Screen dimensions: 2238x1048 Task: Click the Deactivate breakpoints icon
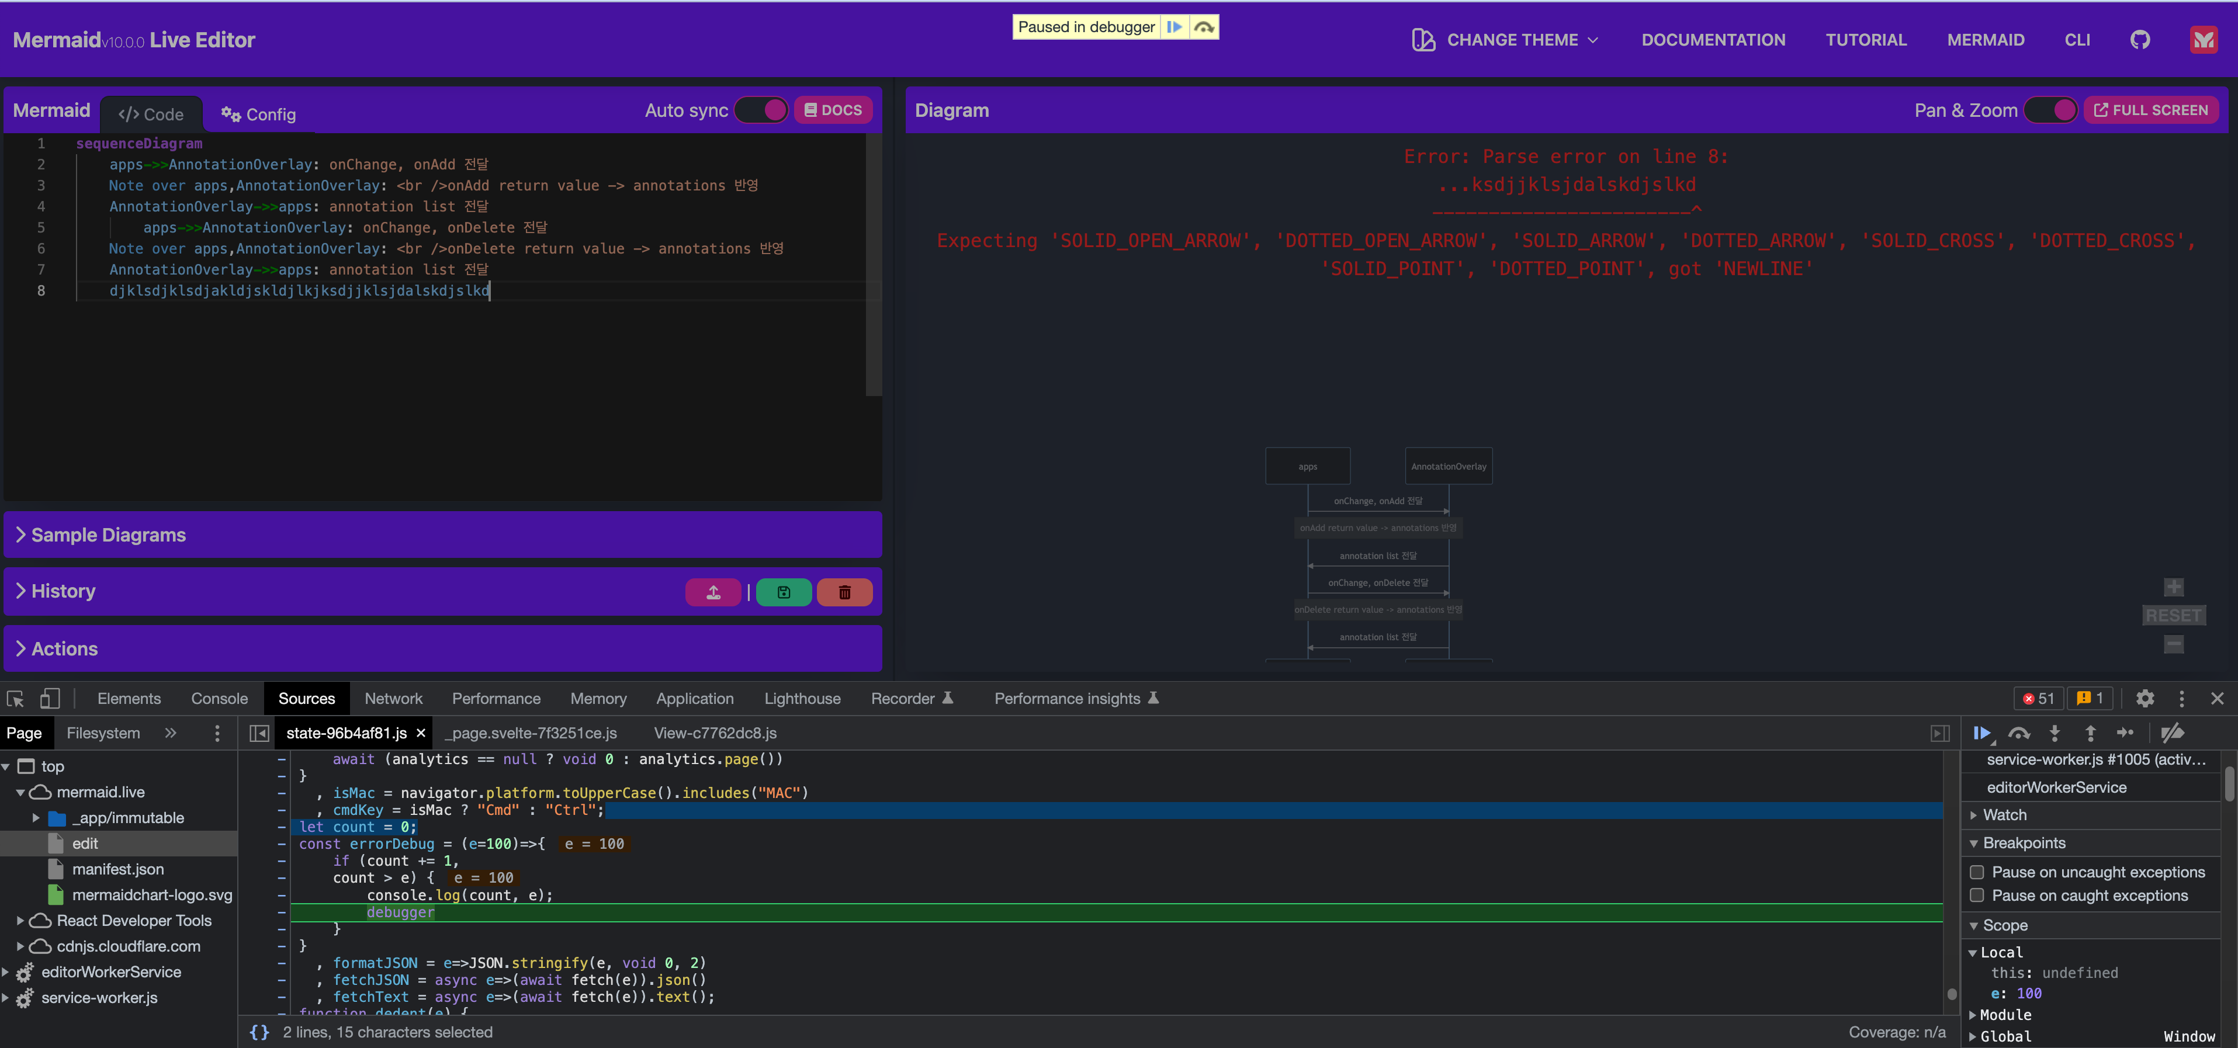2174,734
